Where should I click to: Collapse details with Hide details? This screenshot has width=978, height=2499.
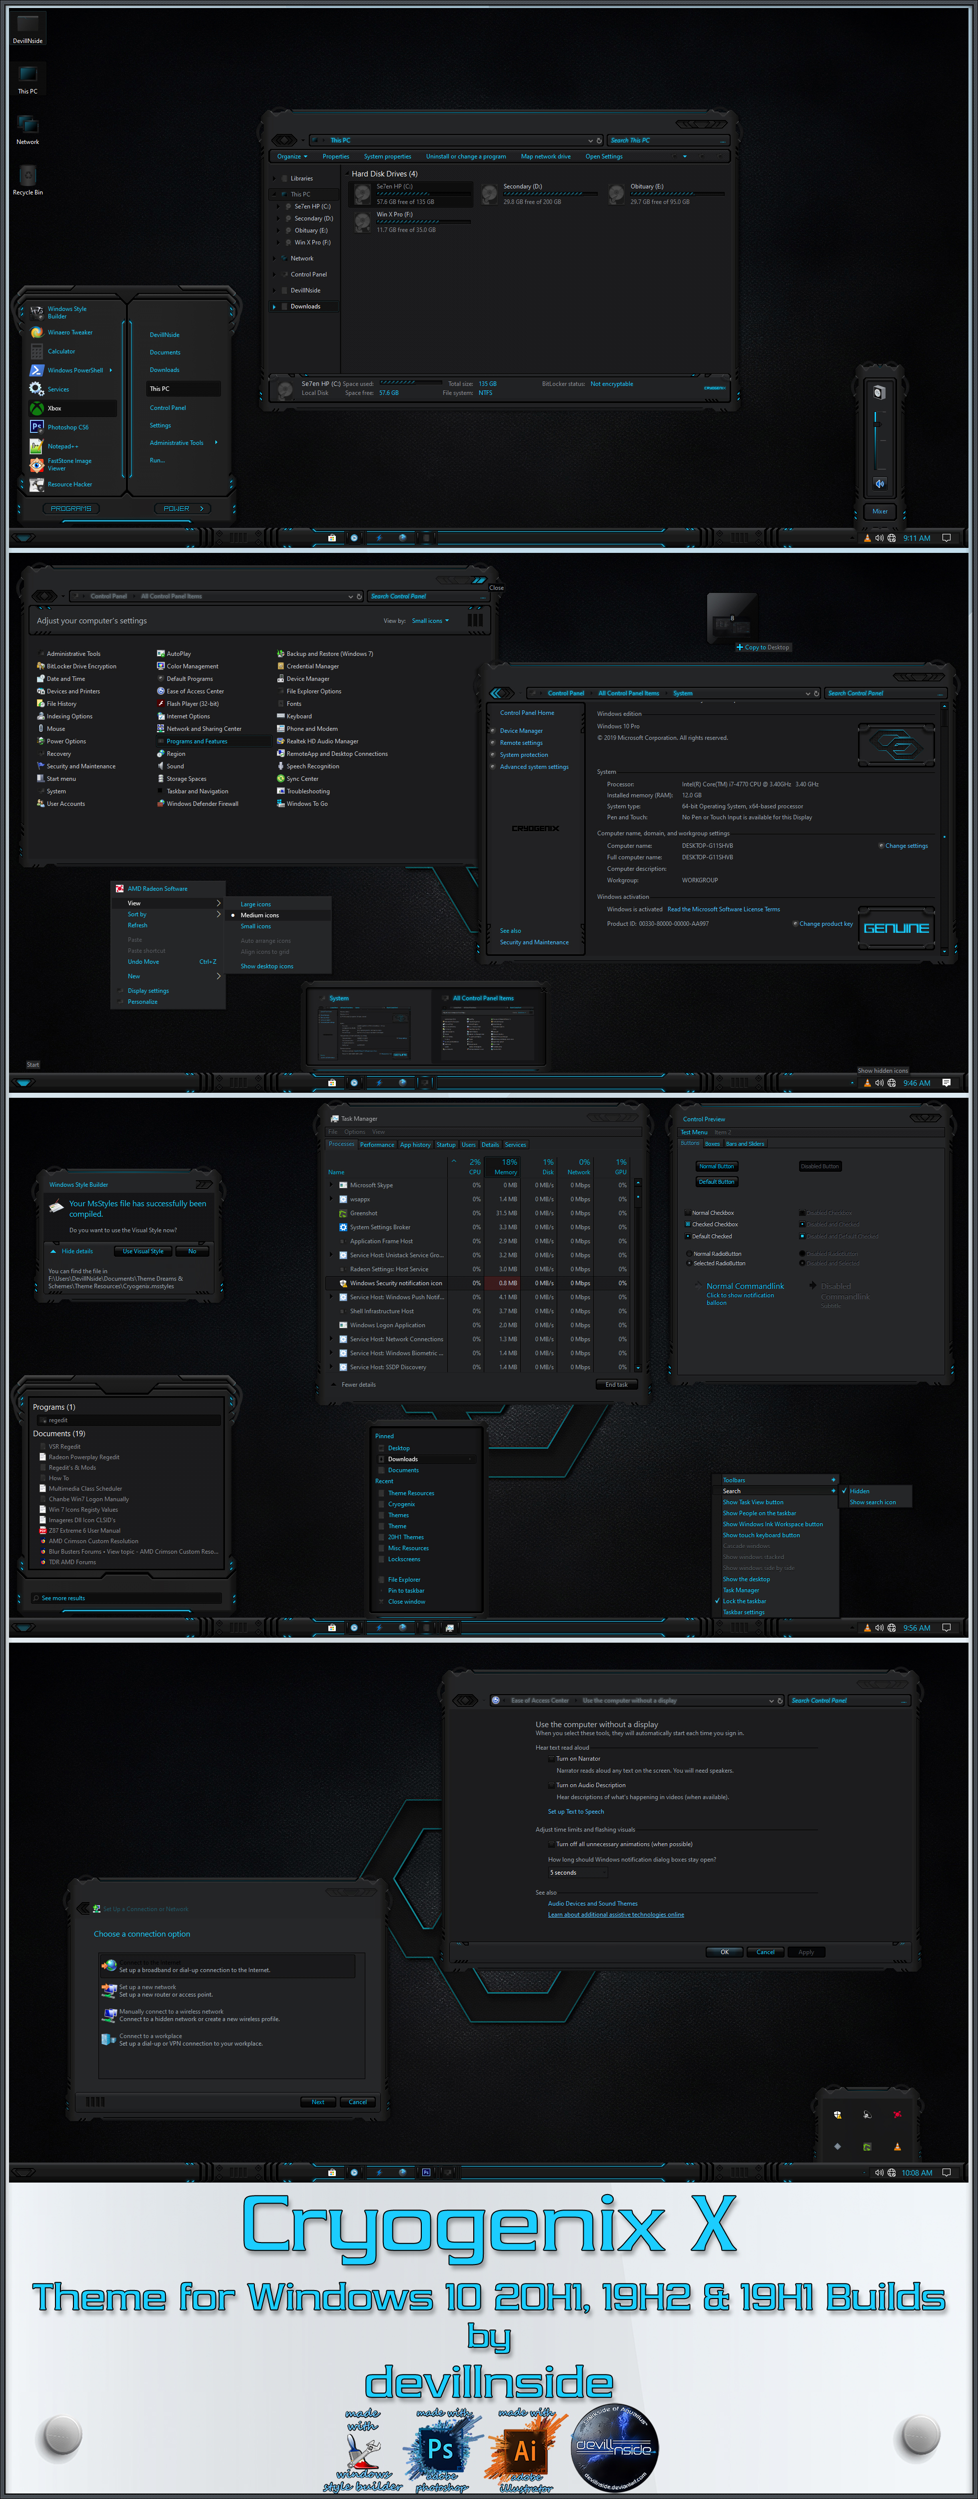pos(73,1251)
